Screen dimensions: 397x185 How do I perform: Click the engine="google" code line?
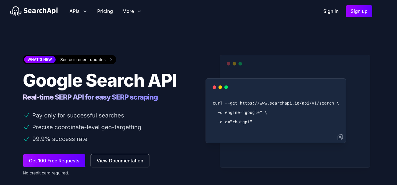coord(242,112)
